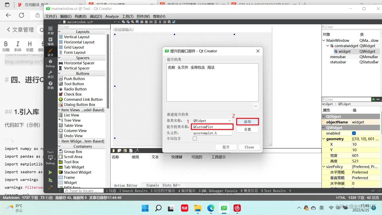The height and width of the screenshot is (215, 382).
Task: Collapse the geometry property group
Action: (324, 139)
